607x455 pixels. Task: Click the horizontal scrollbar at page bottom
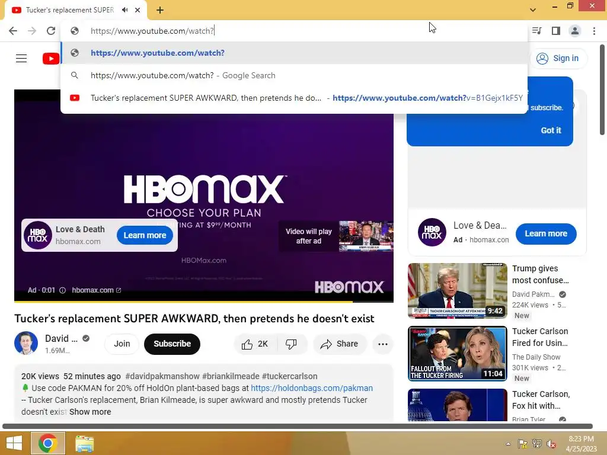[x=298, y=427]
